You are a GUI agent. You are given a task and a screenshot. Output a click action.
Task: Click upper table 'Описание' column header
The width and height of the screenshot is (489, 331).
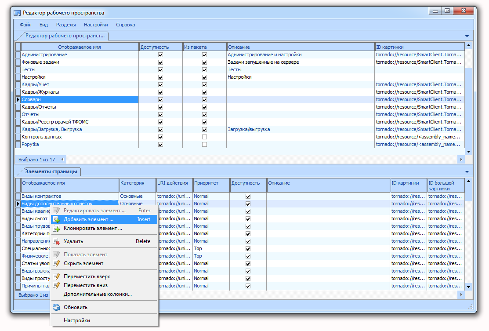(301, 47)
